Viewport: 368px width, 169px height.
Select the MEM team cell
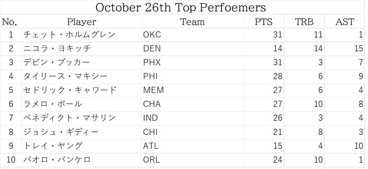point(153,90)
